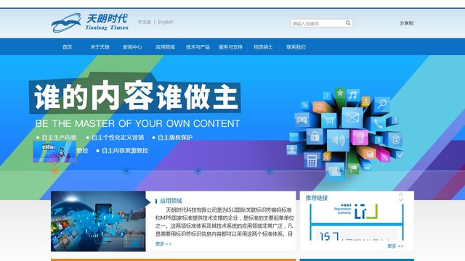This screenshot has height=261, width=465.
Task: Select the third banner slide dot
Action: pos(198,171)
